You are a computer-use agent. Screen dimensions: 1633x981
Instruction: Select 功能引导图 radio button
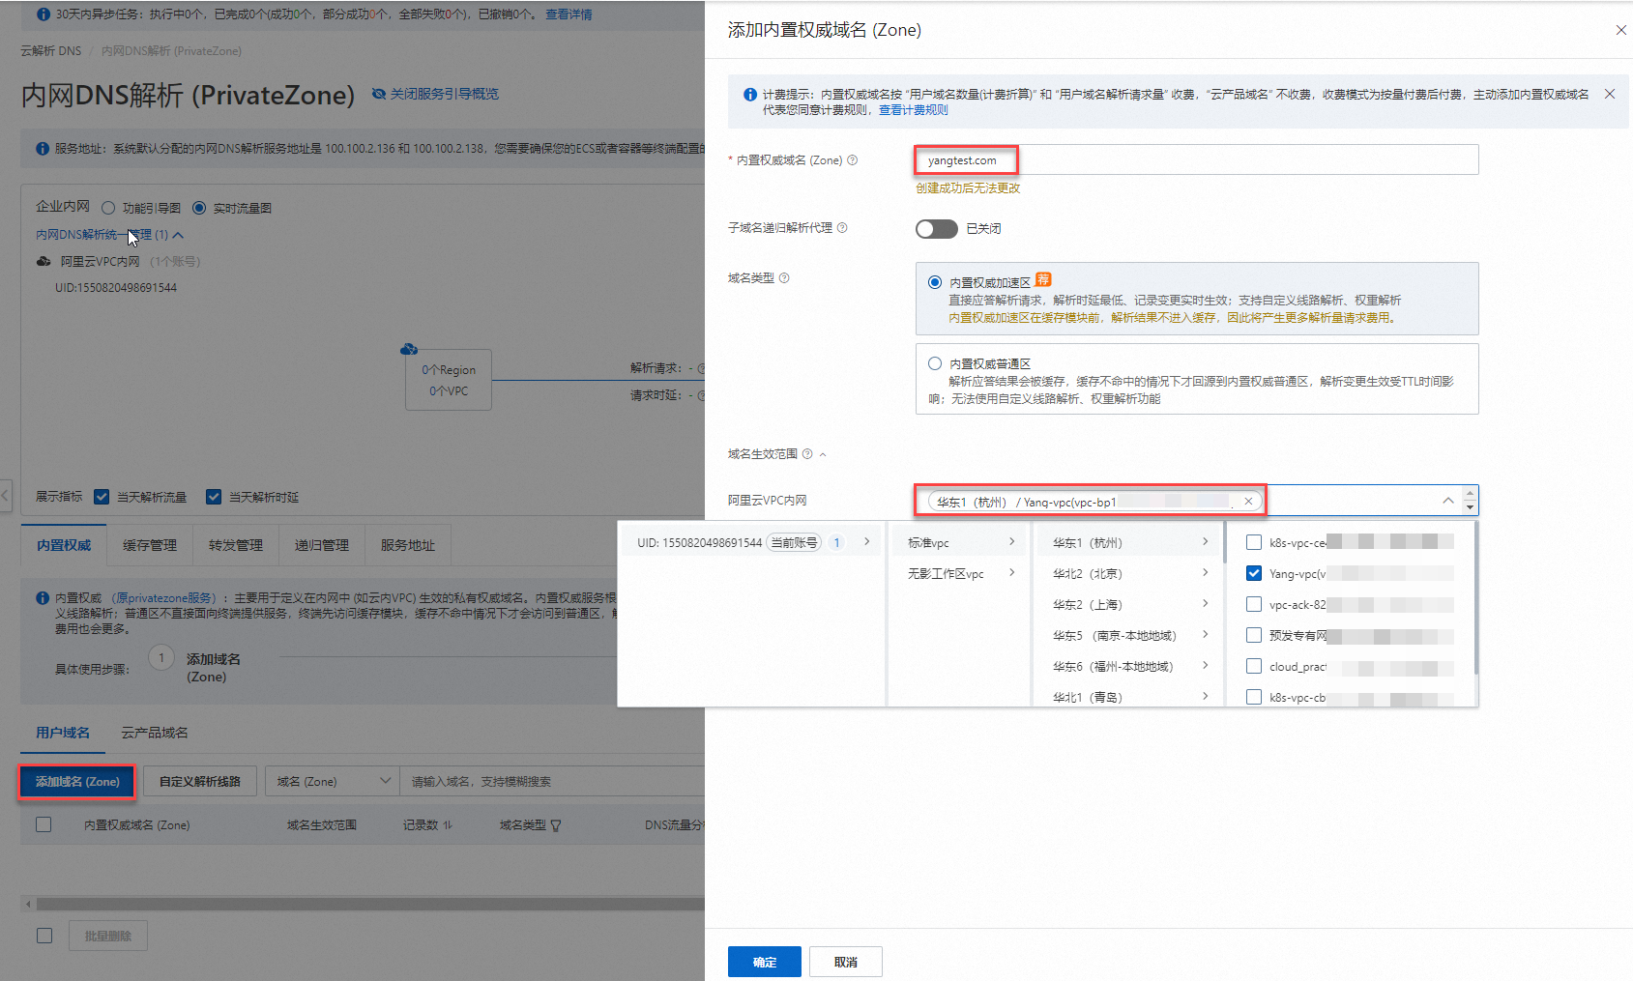tap(108, 208)
